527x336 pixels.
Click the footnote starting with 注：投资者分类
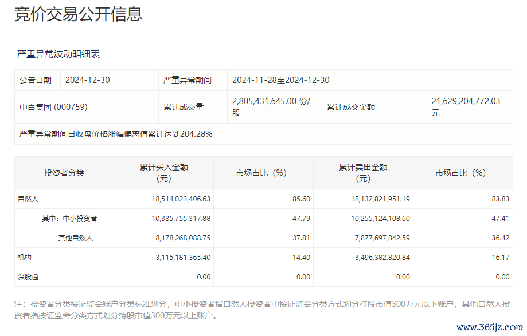pyautogui.click(x=262, y=310)
